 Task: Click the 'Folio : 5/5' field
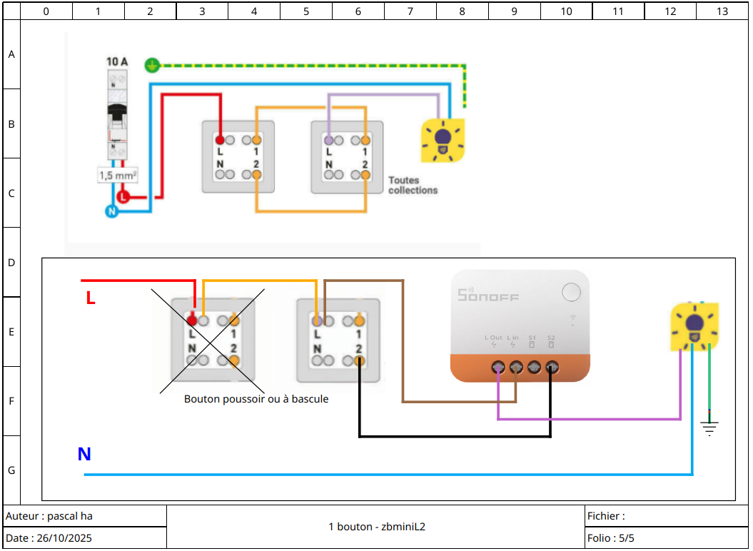[667, 537]
